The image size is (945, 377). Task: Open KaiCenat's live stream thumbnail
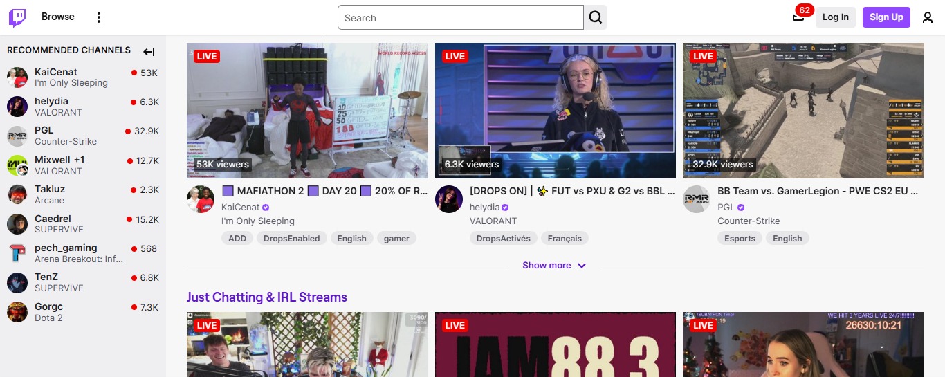[307, 111]
